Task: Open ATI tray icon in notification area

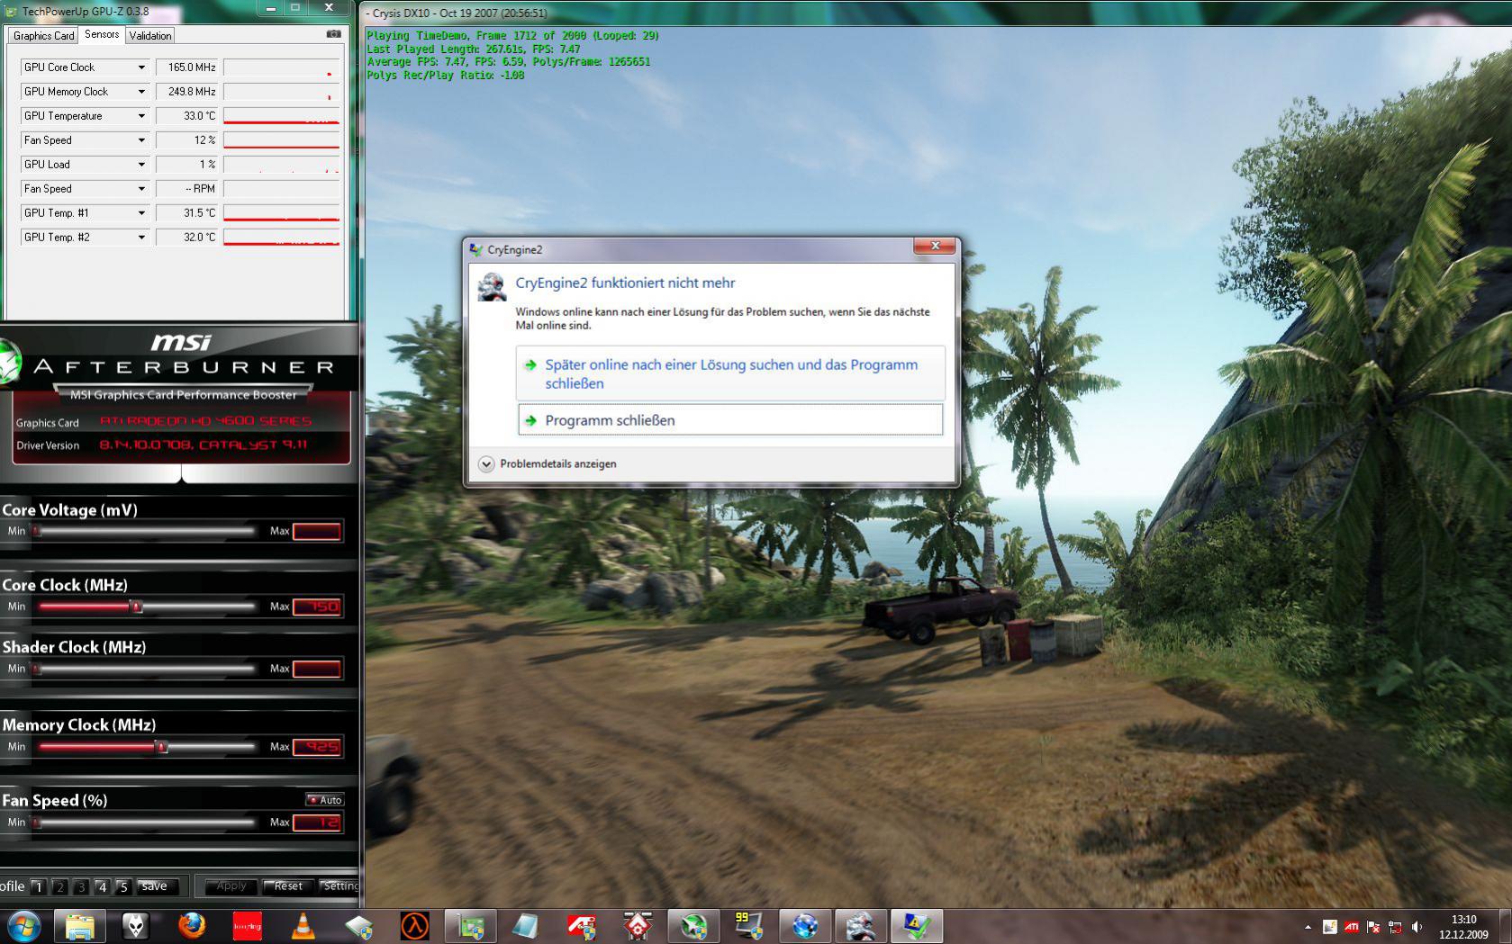Action: (x=1352, y=926)
